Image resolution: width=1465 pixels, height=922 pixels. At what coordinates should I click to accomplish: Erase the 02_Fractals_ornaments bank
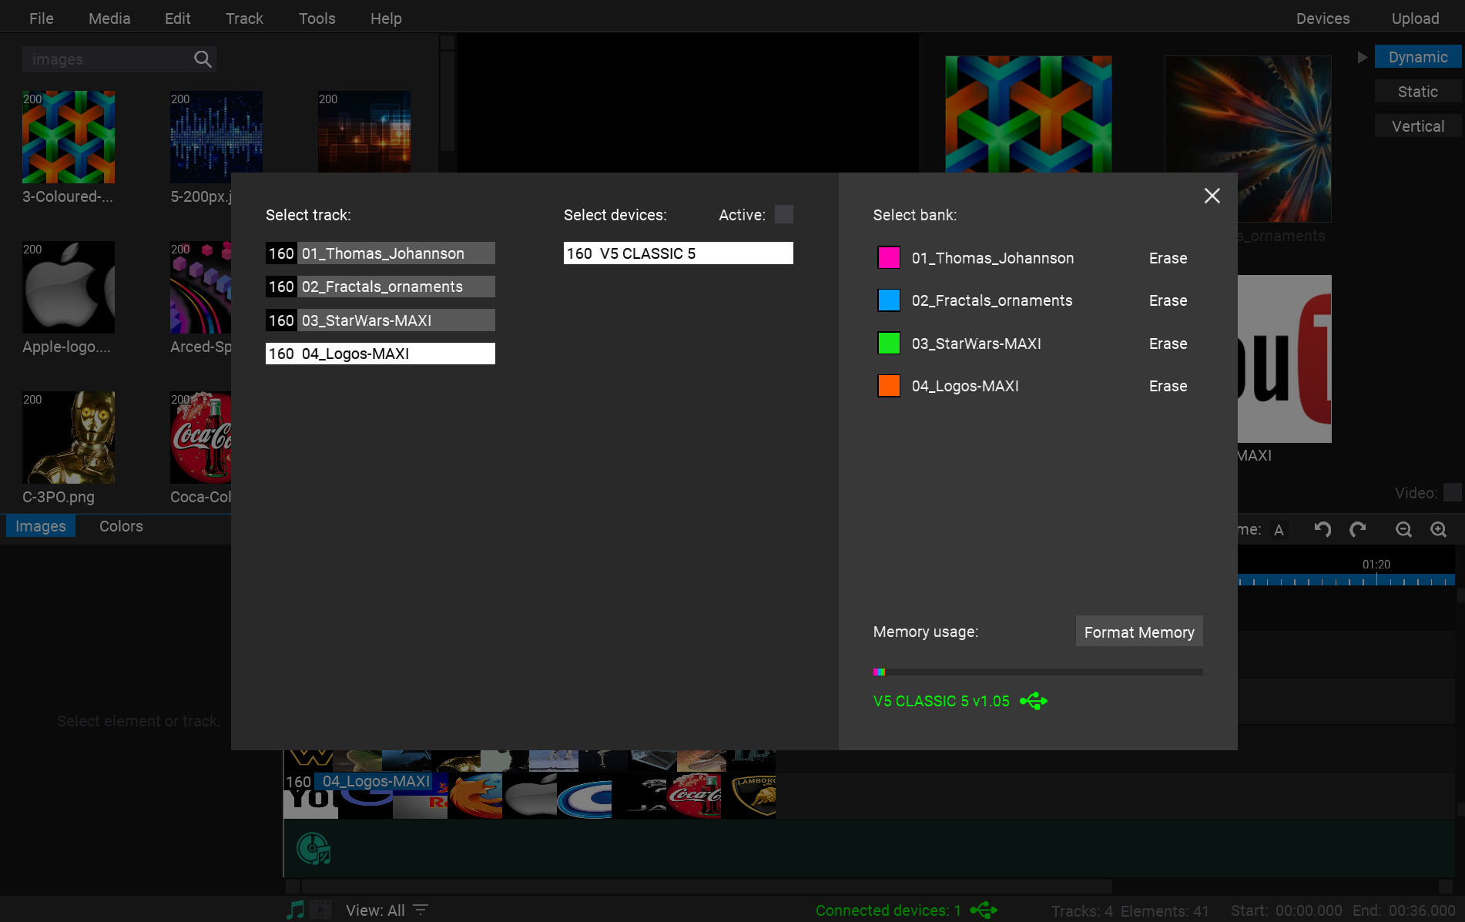(x=1168, y=300)
